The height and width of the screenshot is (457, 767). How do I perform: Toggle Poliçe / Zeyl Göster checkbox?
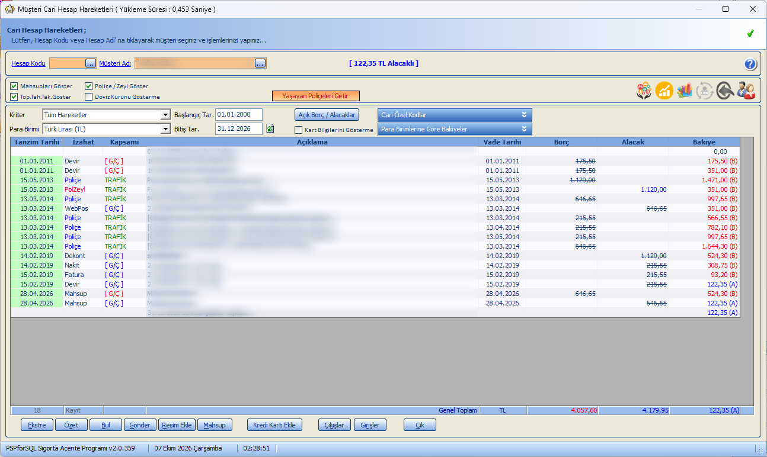point(89,86)
